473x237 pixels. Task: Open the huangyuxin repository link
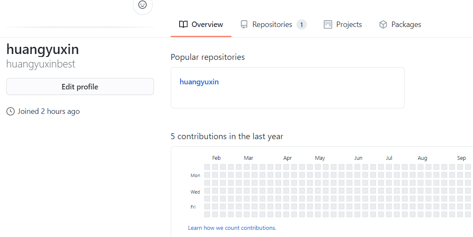pos(199,82)
